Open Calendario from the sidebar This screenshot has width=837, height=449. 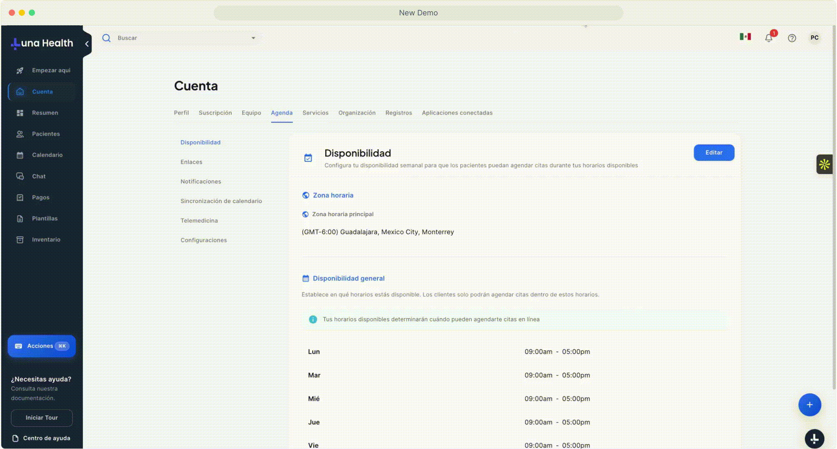(x=47, y=155)
